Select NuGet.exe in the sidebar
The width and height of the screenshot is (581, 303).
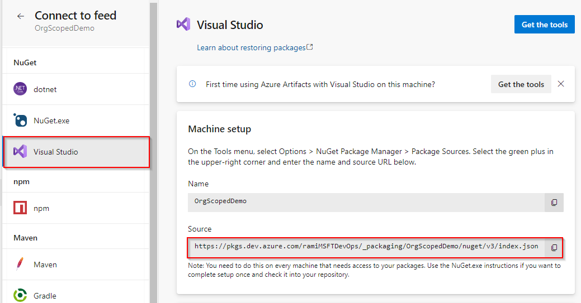click(76, 120)
